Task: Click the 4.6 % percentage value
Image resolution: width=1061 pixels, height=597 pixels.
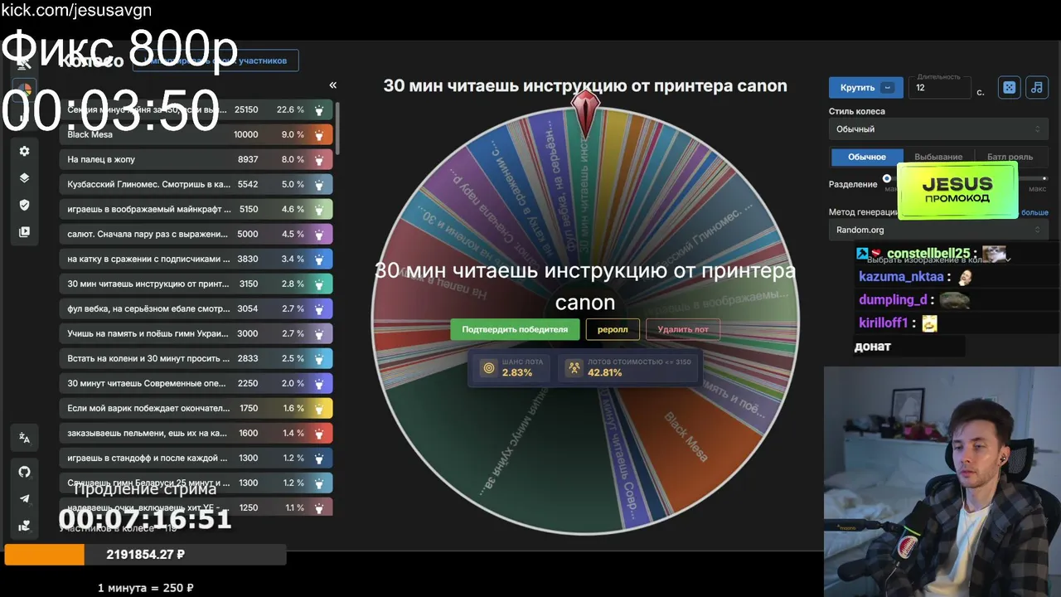Action: [293, 209]
